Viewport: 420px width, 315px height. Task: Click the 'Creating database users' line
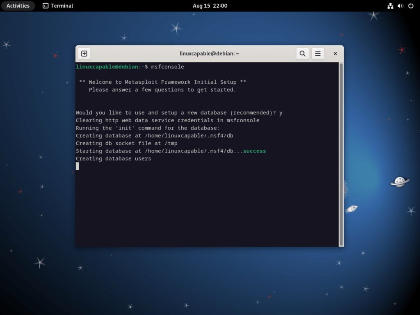pyautogui.click(x=113, y=159)
